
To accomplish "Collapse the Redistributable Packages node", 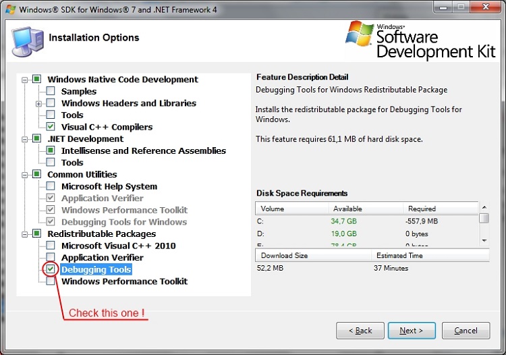I will [x=26, y=234].
